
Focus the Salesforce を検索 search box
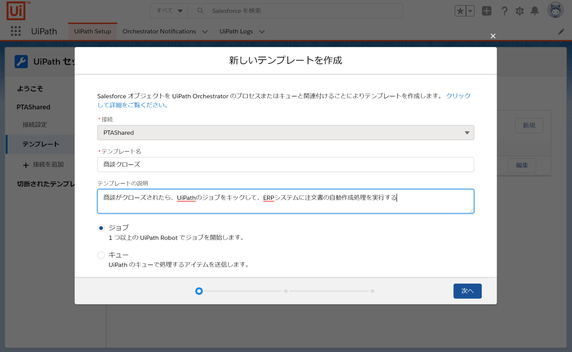(x=296, y=11)
